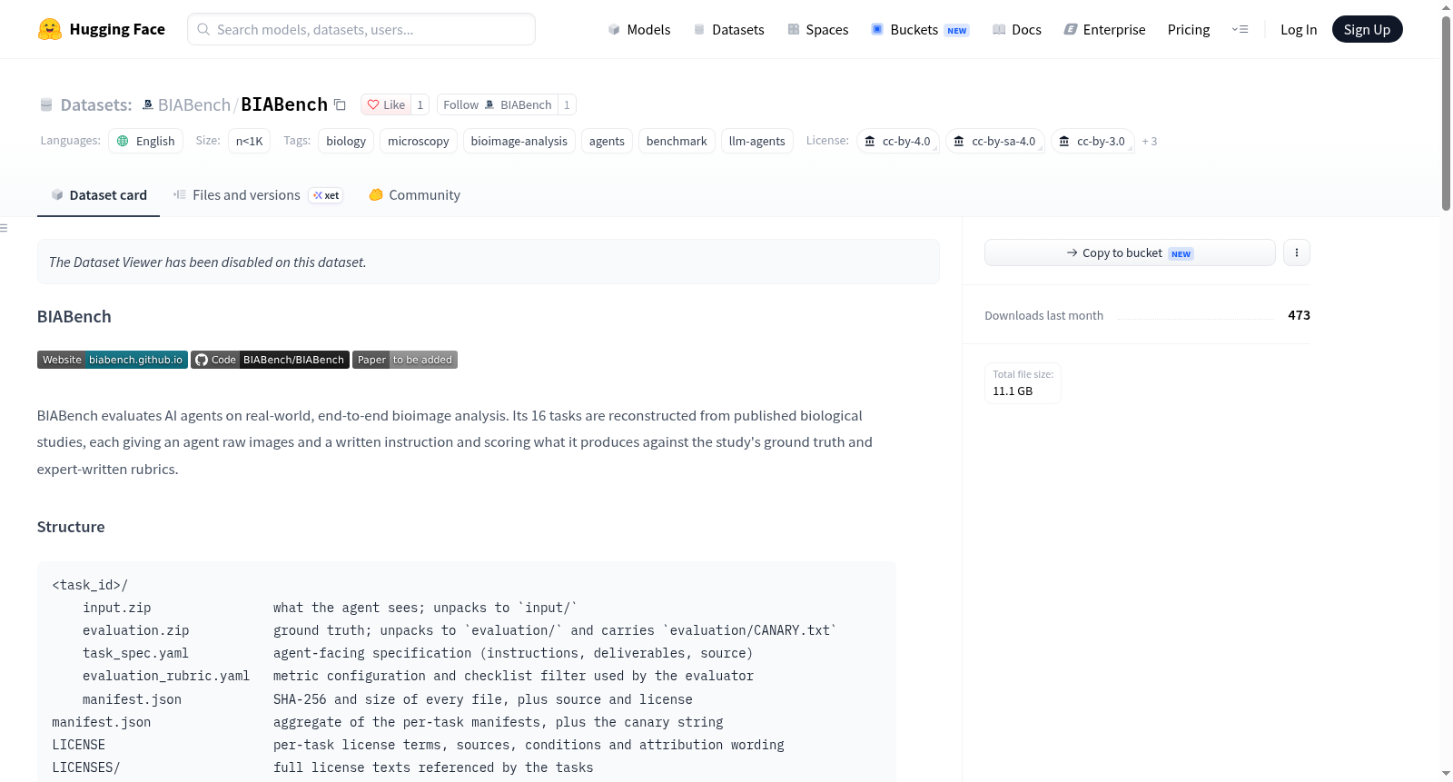Copy dataset name with the copy icon
Viewport: 1453px width, 782px height.
coord(340,104)
